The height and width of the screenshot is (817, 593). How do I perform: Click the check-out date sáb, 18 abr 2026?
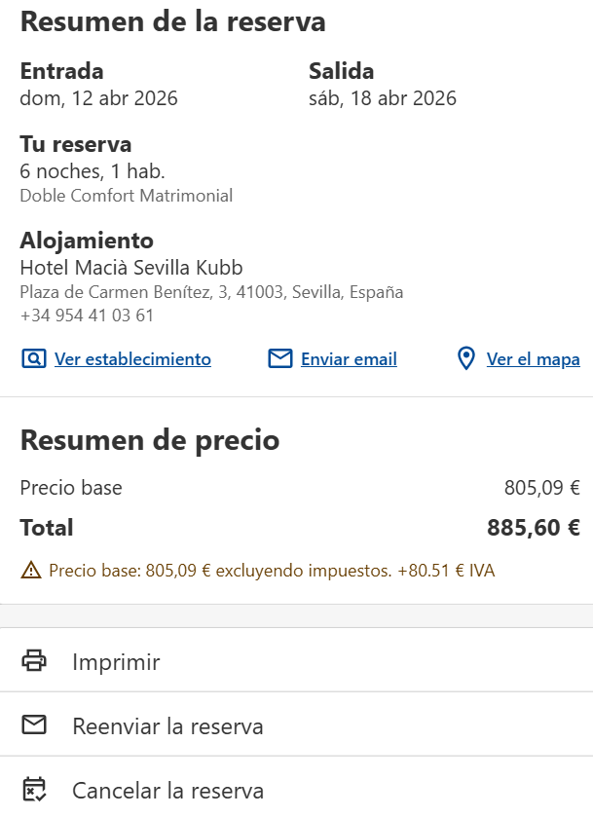tap(383, 98)
